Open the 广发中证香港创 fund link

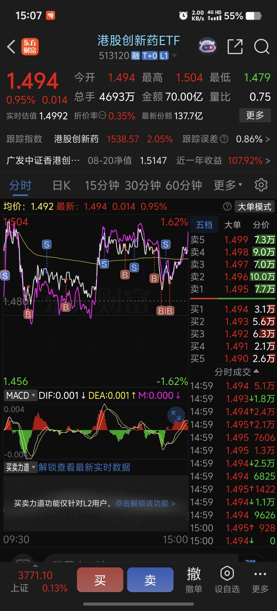43,160
